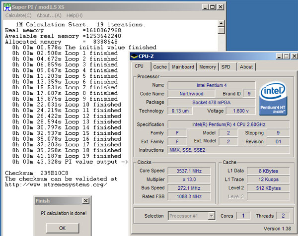Open the Calculate(C) menu
This screenshot has width=298, height=236.
[x=19, y=15]
